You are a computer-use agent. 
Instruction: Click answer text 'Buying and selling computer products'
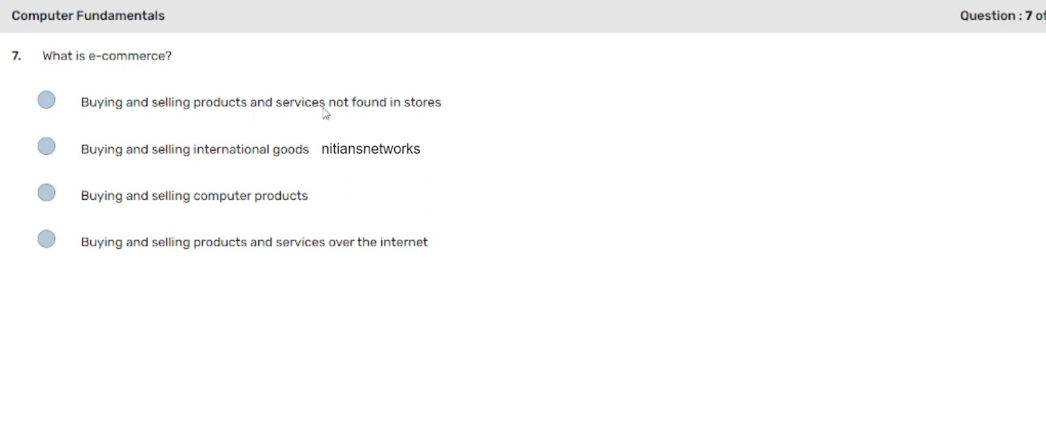click(x=194, y=196)
